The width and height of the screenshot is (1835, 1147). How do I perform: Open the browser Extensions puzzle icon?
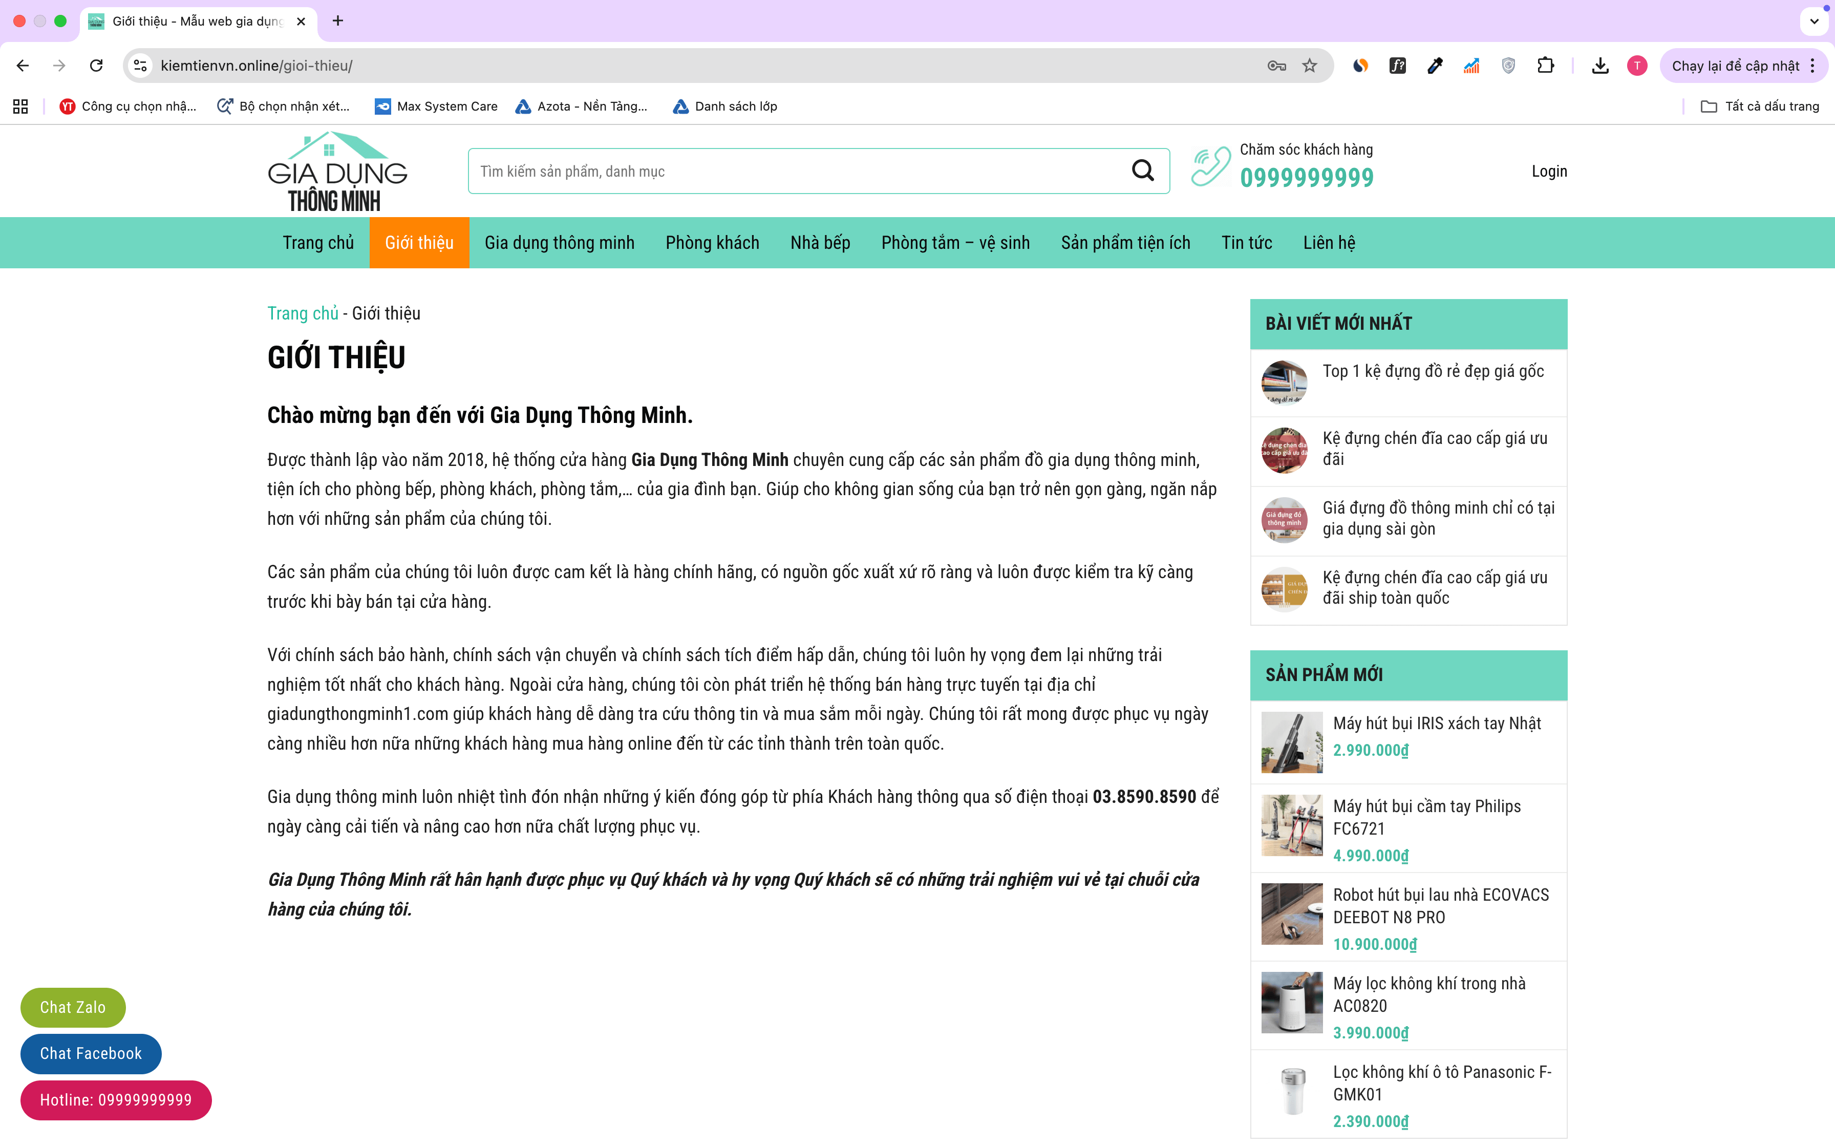click(1545, 66)
